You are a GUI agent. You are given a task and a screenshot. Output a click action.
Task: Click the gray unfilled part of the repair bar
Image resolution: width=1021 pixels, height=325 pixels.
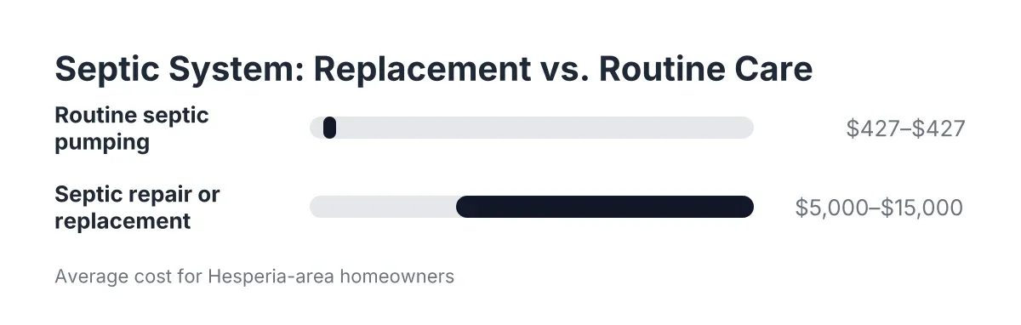[383, 207]
